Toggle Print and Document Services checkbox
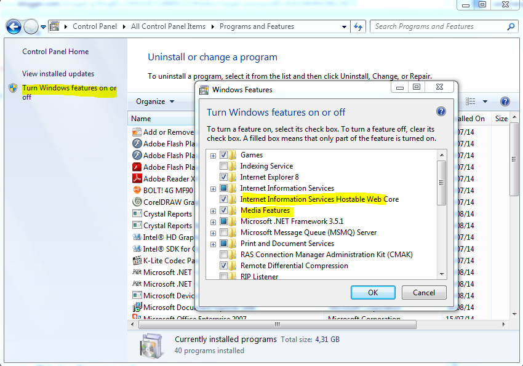 point(223,244)
